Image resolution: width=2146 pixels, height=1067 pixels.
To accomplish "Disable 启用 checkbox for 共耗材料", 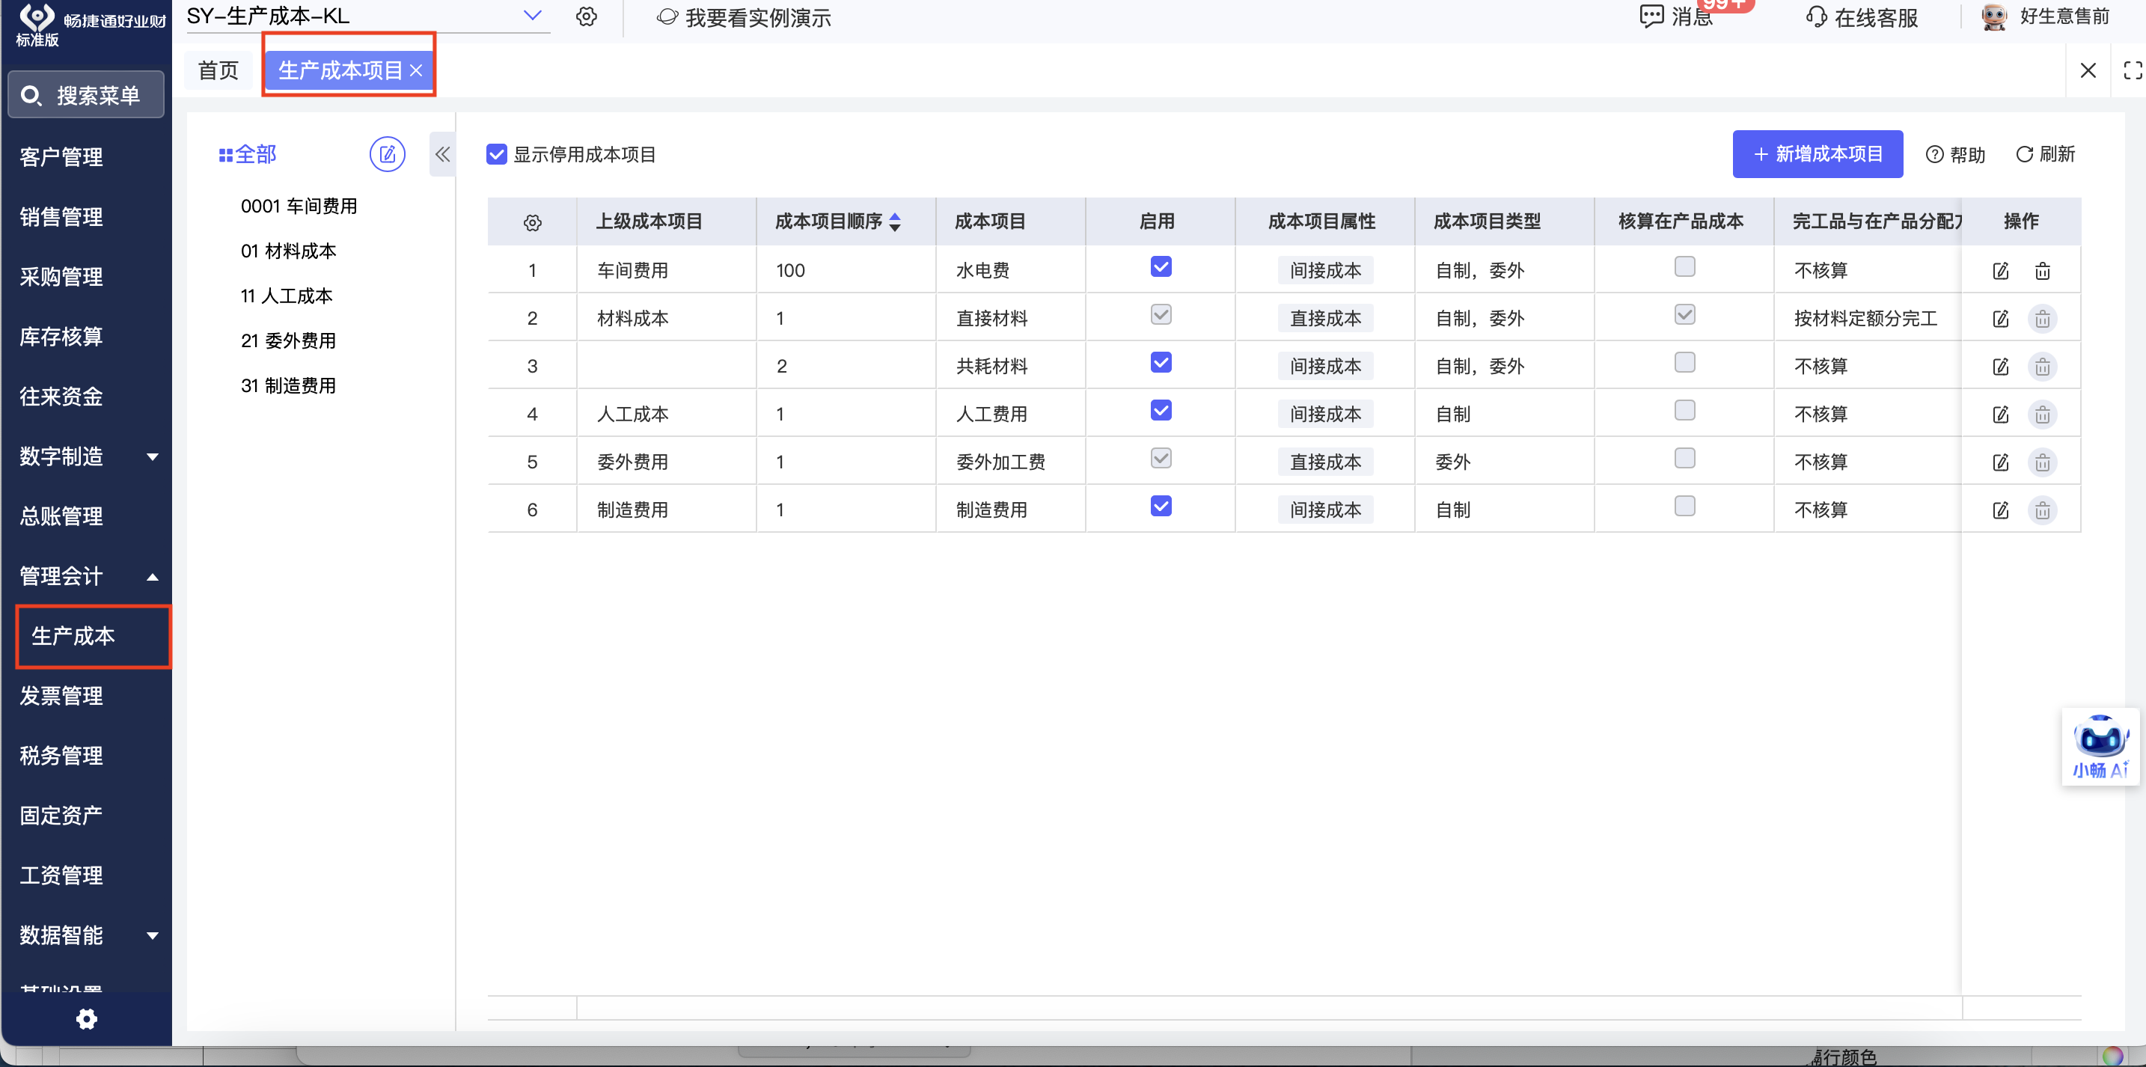I will point(1161,362).
